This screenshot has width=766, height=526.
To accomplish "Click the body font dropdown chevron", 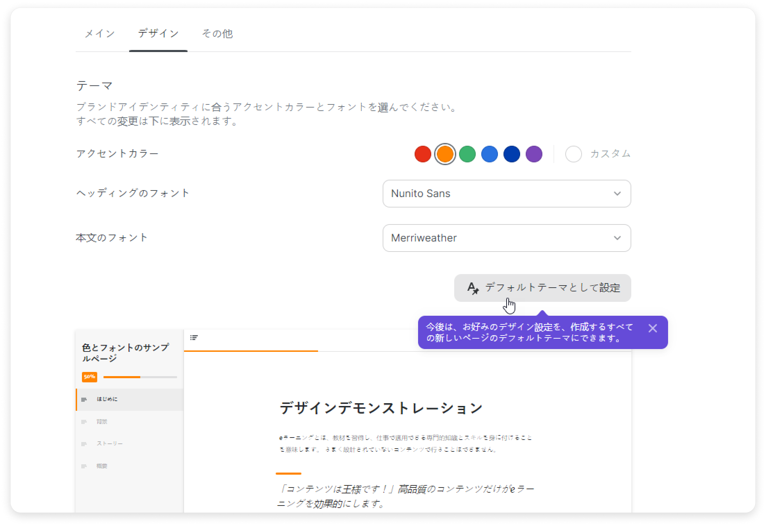I will [617, 238].
